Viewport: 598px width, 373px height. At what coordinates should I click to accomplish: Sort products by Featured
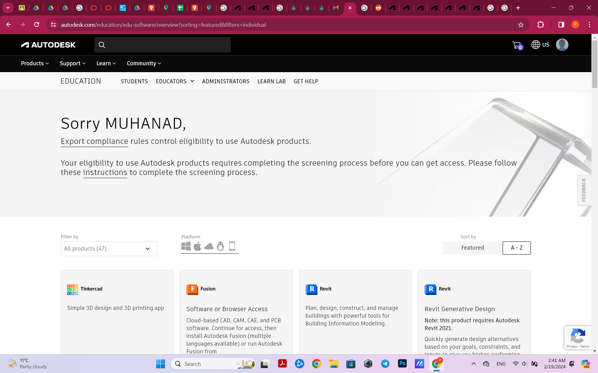[472, 248]
